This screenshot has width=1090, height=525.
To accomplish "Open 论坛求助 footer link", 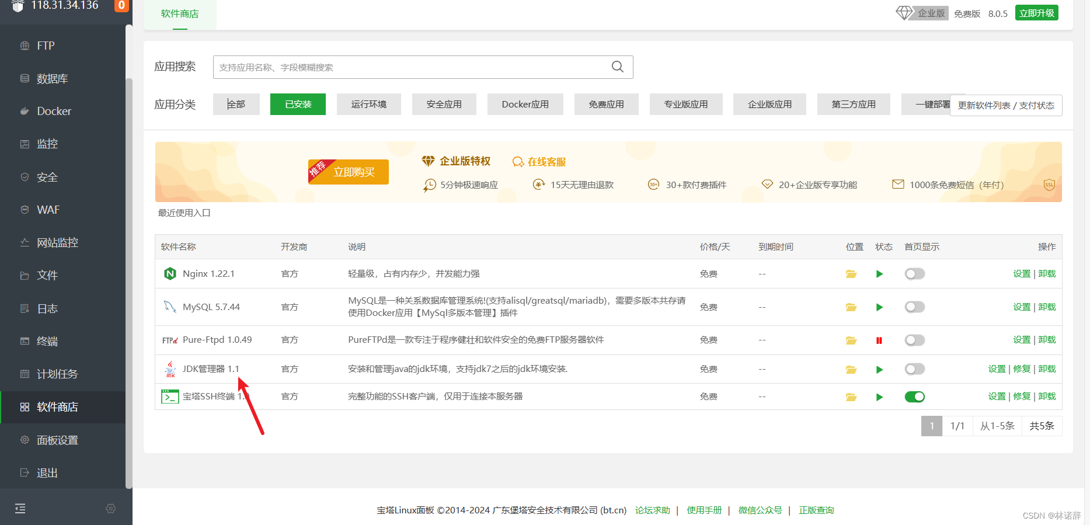I will click(652, 510).
